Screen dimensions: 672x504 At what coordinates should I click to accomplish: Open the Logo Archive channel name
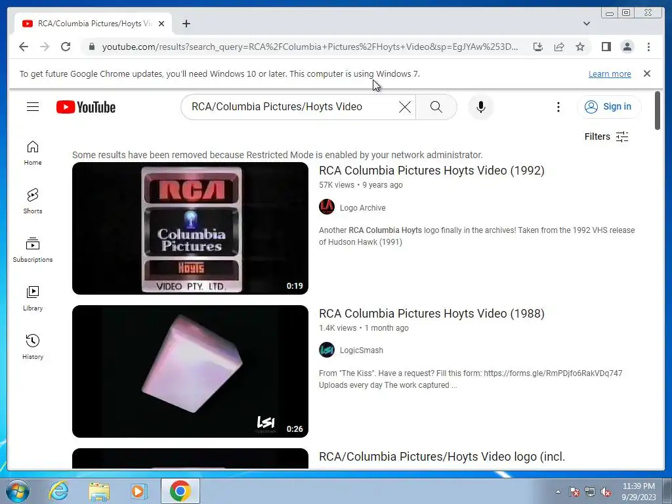pos(362,208)
